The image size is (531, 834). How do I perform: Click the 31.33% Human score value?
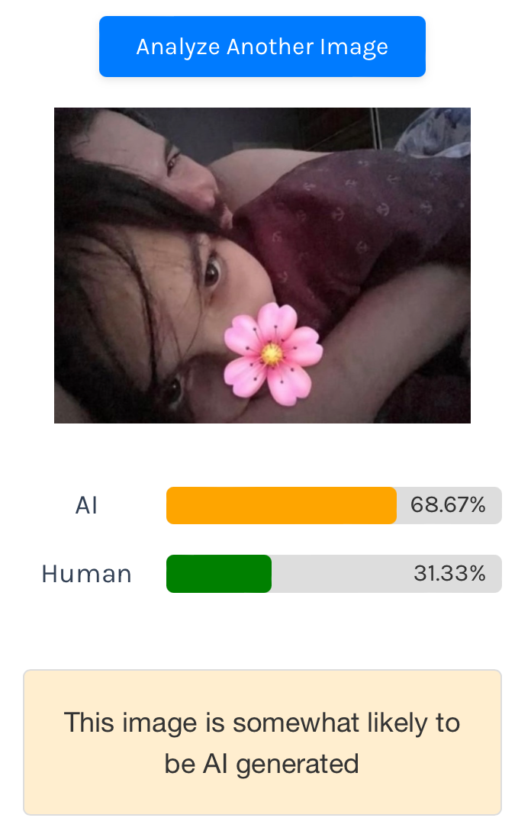coord(449,573)
